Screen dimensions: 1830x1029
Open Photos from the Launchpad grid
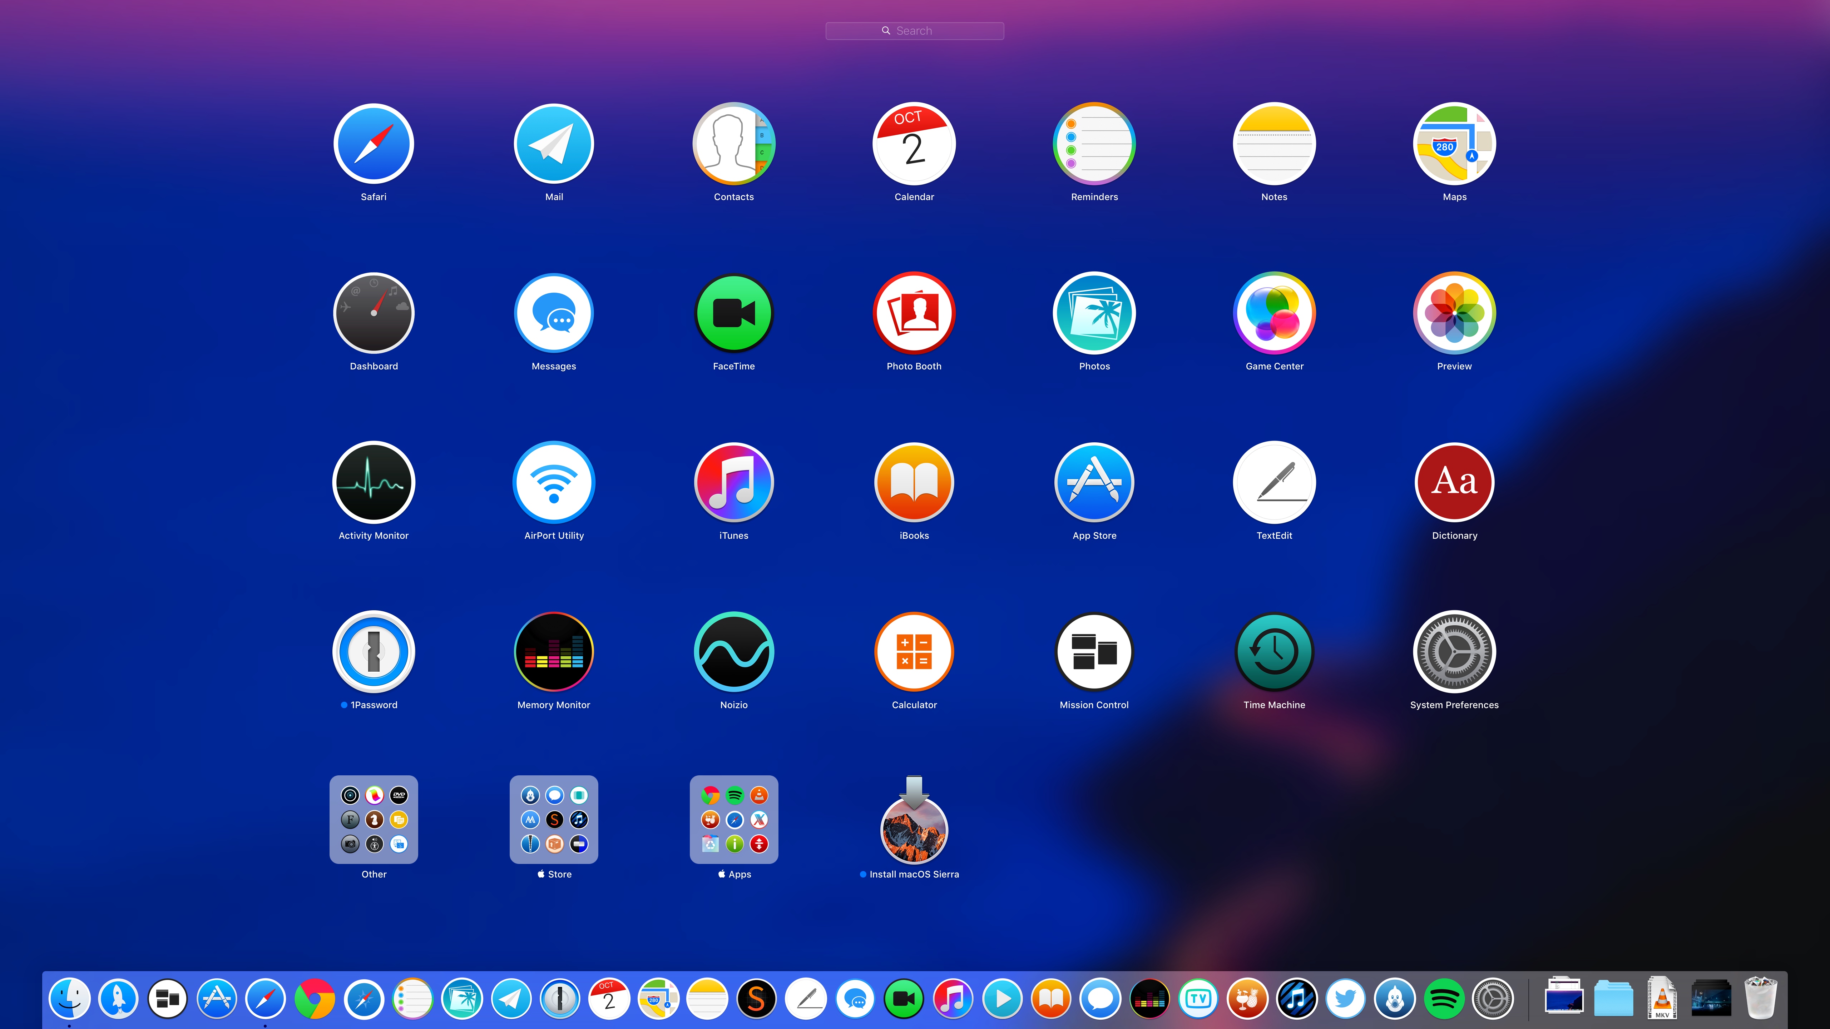pyautogui.click(x=1094, y=313)
